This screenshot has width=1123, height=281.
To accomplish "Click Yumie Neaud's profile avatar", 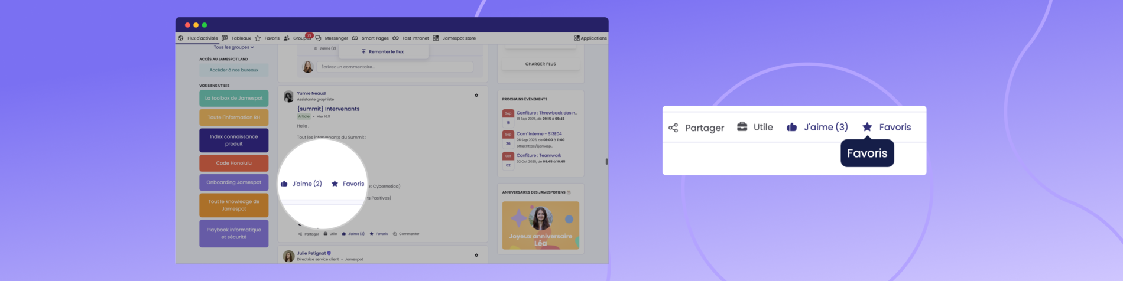I will point(288,96).
